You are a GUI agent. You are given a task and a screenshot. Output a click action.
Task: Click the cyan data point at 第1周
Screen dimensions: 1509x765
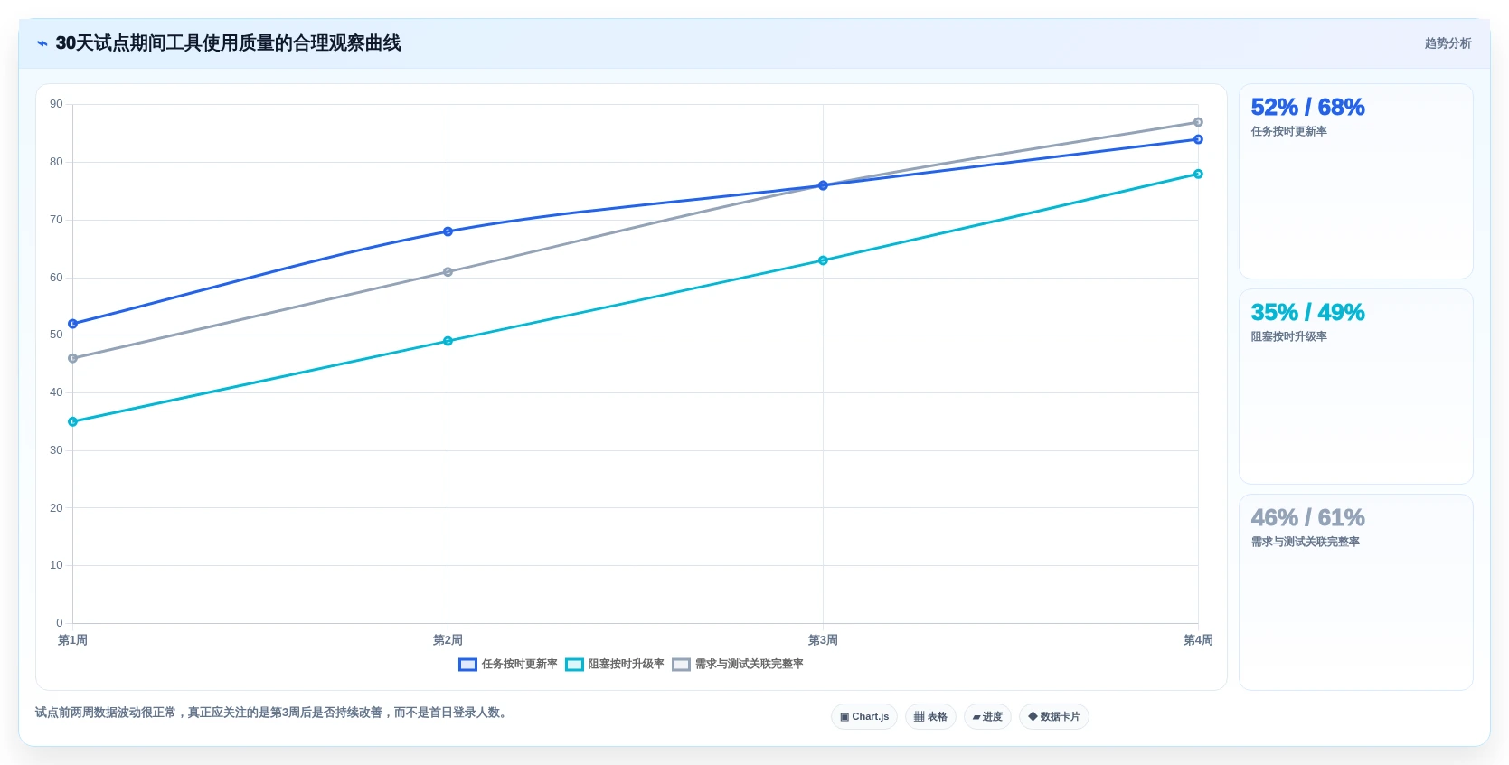point(73,421)
